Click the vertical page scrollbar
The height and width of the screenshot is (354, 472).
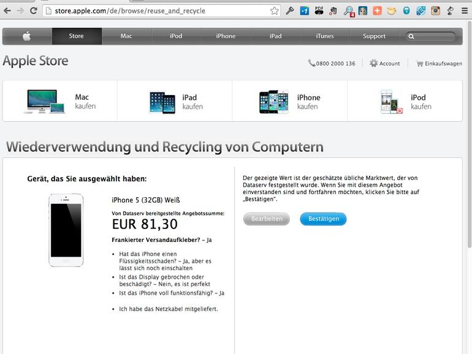coord(470,134)
